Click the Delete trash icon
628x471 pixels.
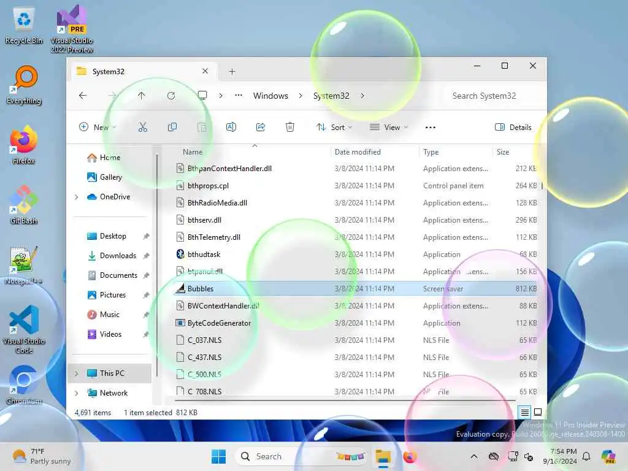(290, 128)
